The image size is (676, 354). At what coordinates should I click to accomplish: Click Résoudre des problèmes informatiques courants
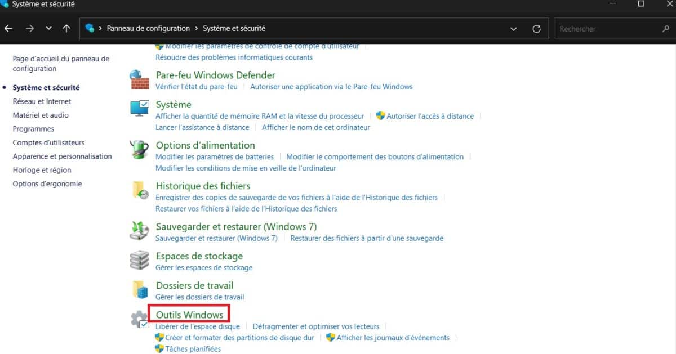234,57
